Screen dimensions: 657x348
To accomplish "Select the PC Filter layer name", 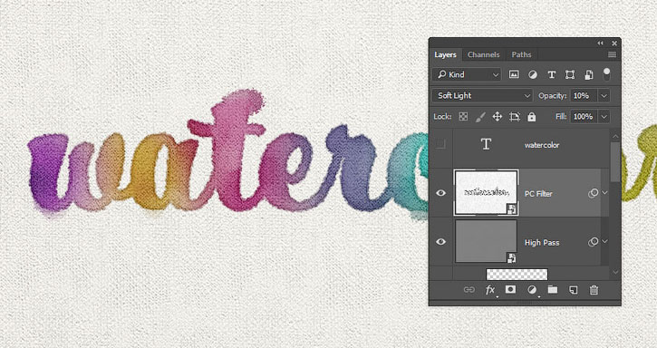I will point(538,194).
